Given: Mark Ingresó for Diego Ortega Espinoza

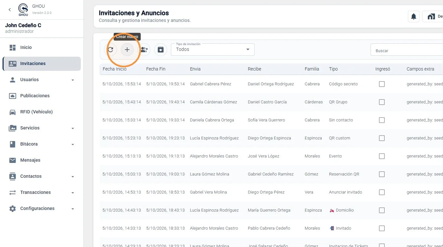Looking at the screenshot, I should 382,138.
